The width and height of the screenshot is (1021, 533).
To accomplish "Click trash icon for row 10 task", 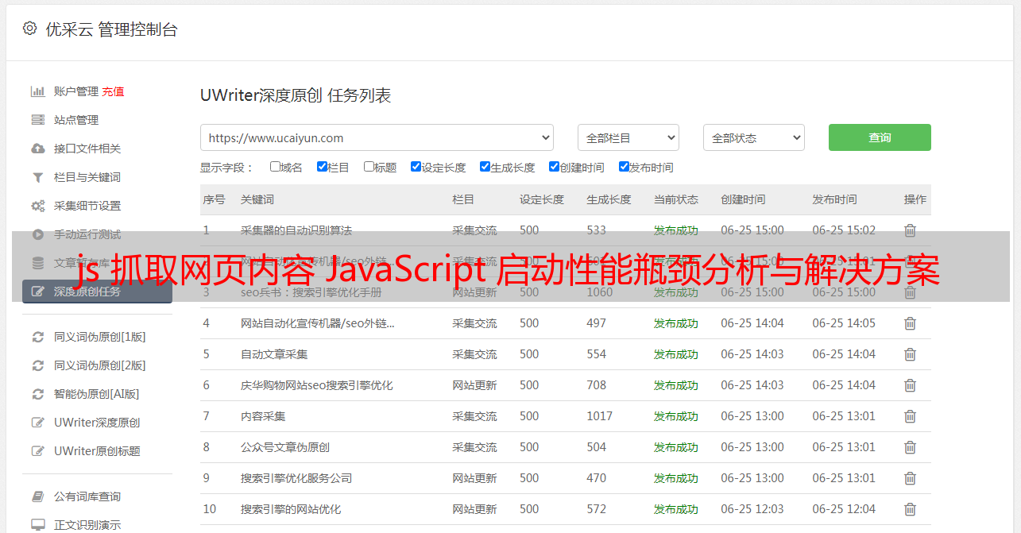I will [910, 509].
